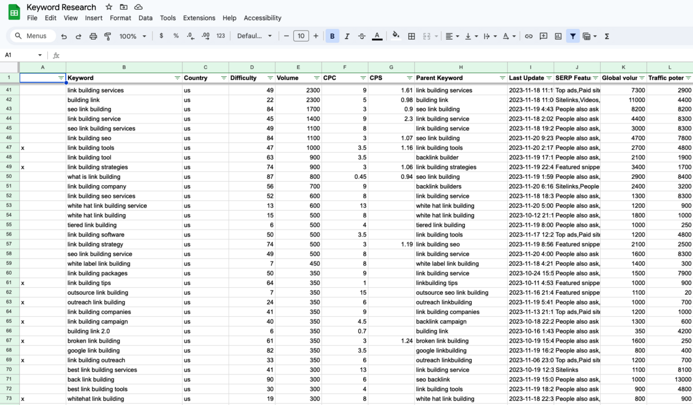Star the Keyword Research document
This screenshot has height=405, width=693.
109,7
